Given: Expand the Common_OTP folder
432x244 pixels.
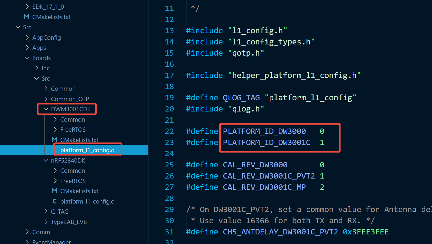Looking at the screenshot, I should click(46, 99).
